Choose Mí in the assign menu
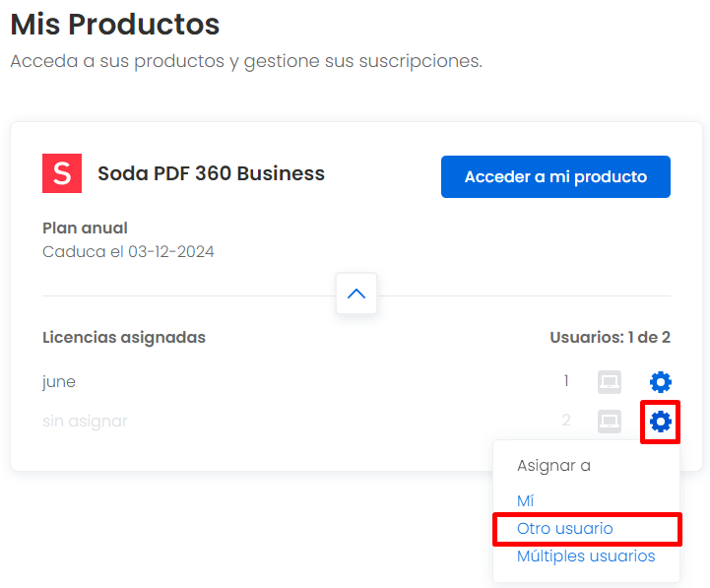 pyautogui.click(x=525, y=500)
